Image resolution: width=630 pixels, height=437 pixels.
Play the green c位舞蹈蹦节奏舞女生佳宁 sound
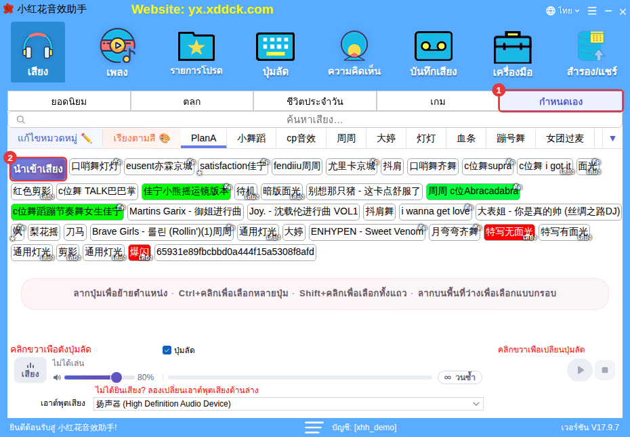[67, 212]
